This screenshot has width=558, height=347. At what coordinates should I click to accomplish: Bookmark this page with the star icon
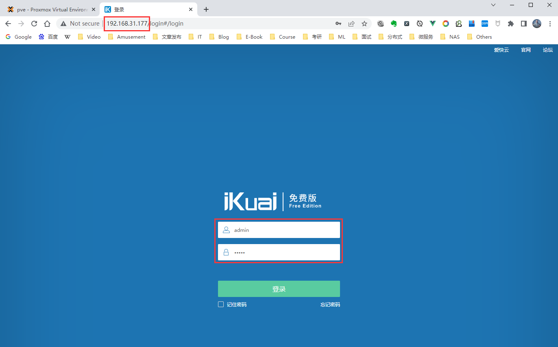pos(364,24)
